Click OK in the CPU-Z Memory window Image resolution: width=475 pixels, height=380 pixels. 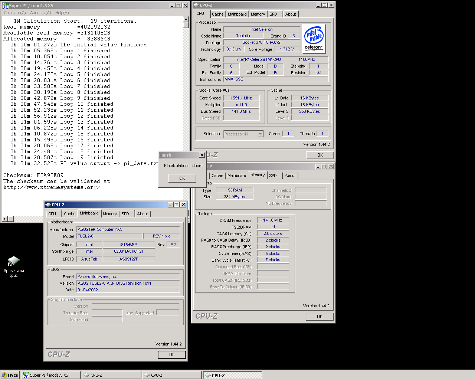tap(320, 317)
